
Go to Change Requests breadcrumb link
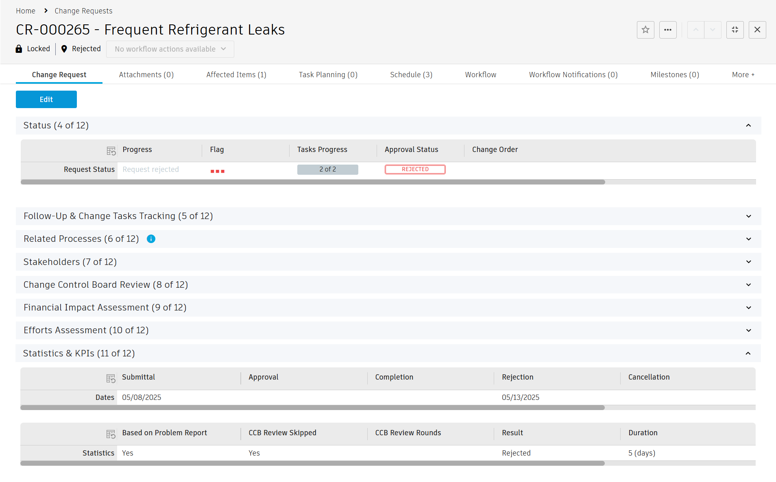click(83, 11)
